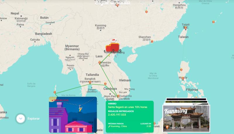Click next stop Kunming, China text
The image size is (234, 134).
[120, 127]
